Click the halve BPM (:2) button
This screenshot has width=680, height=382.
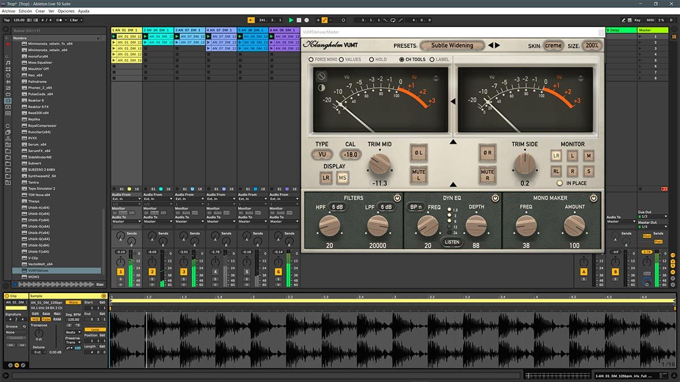[x=69, y=325]
